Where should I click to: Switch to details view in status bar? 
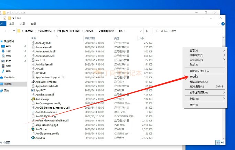tap(217, 142)
